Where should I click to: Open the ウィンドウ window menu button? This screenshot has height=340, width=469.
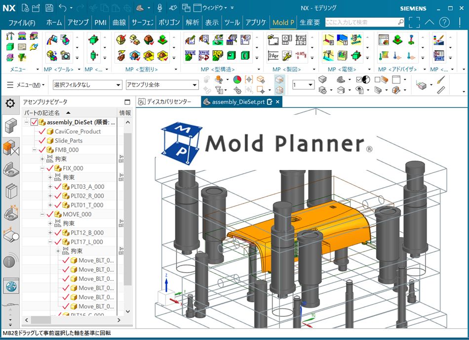coord(214,8)
